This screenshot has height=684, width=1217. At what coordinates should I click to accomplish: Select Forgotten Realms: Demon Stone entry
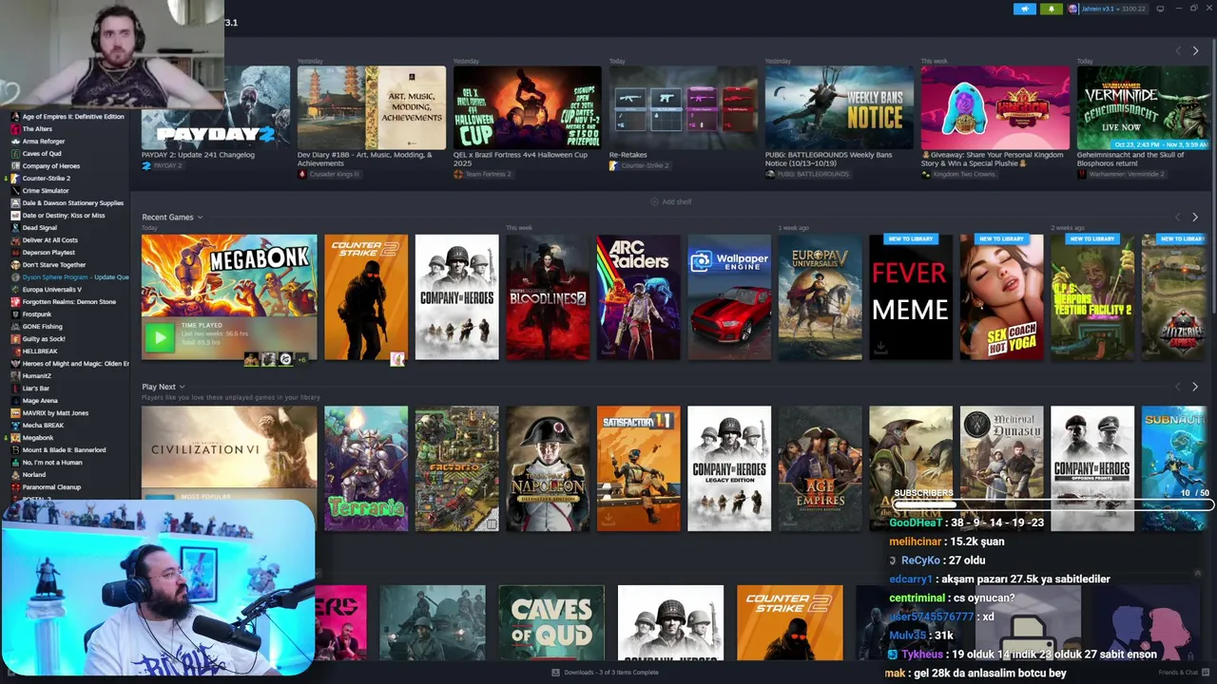tap(68, 302)
